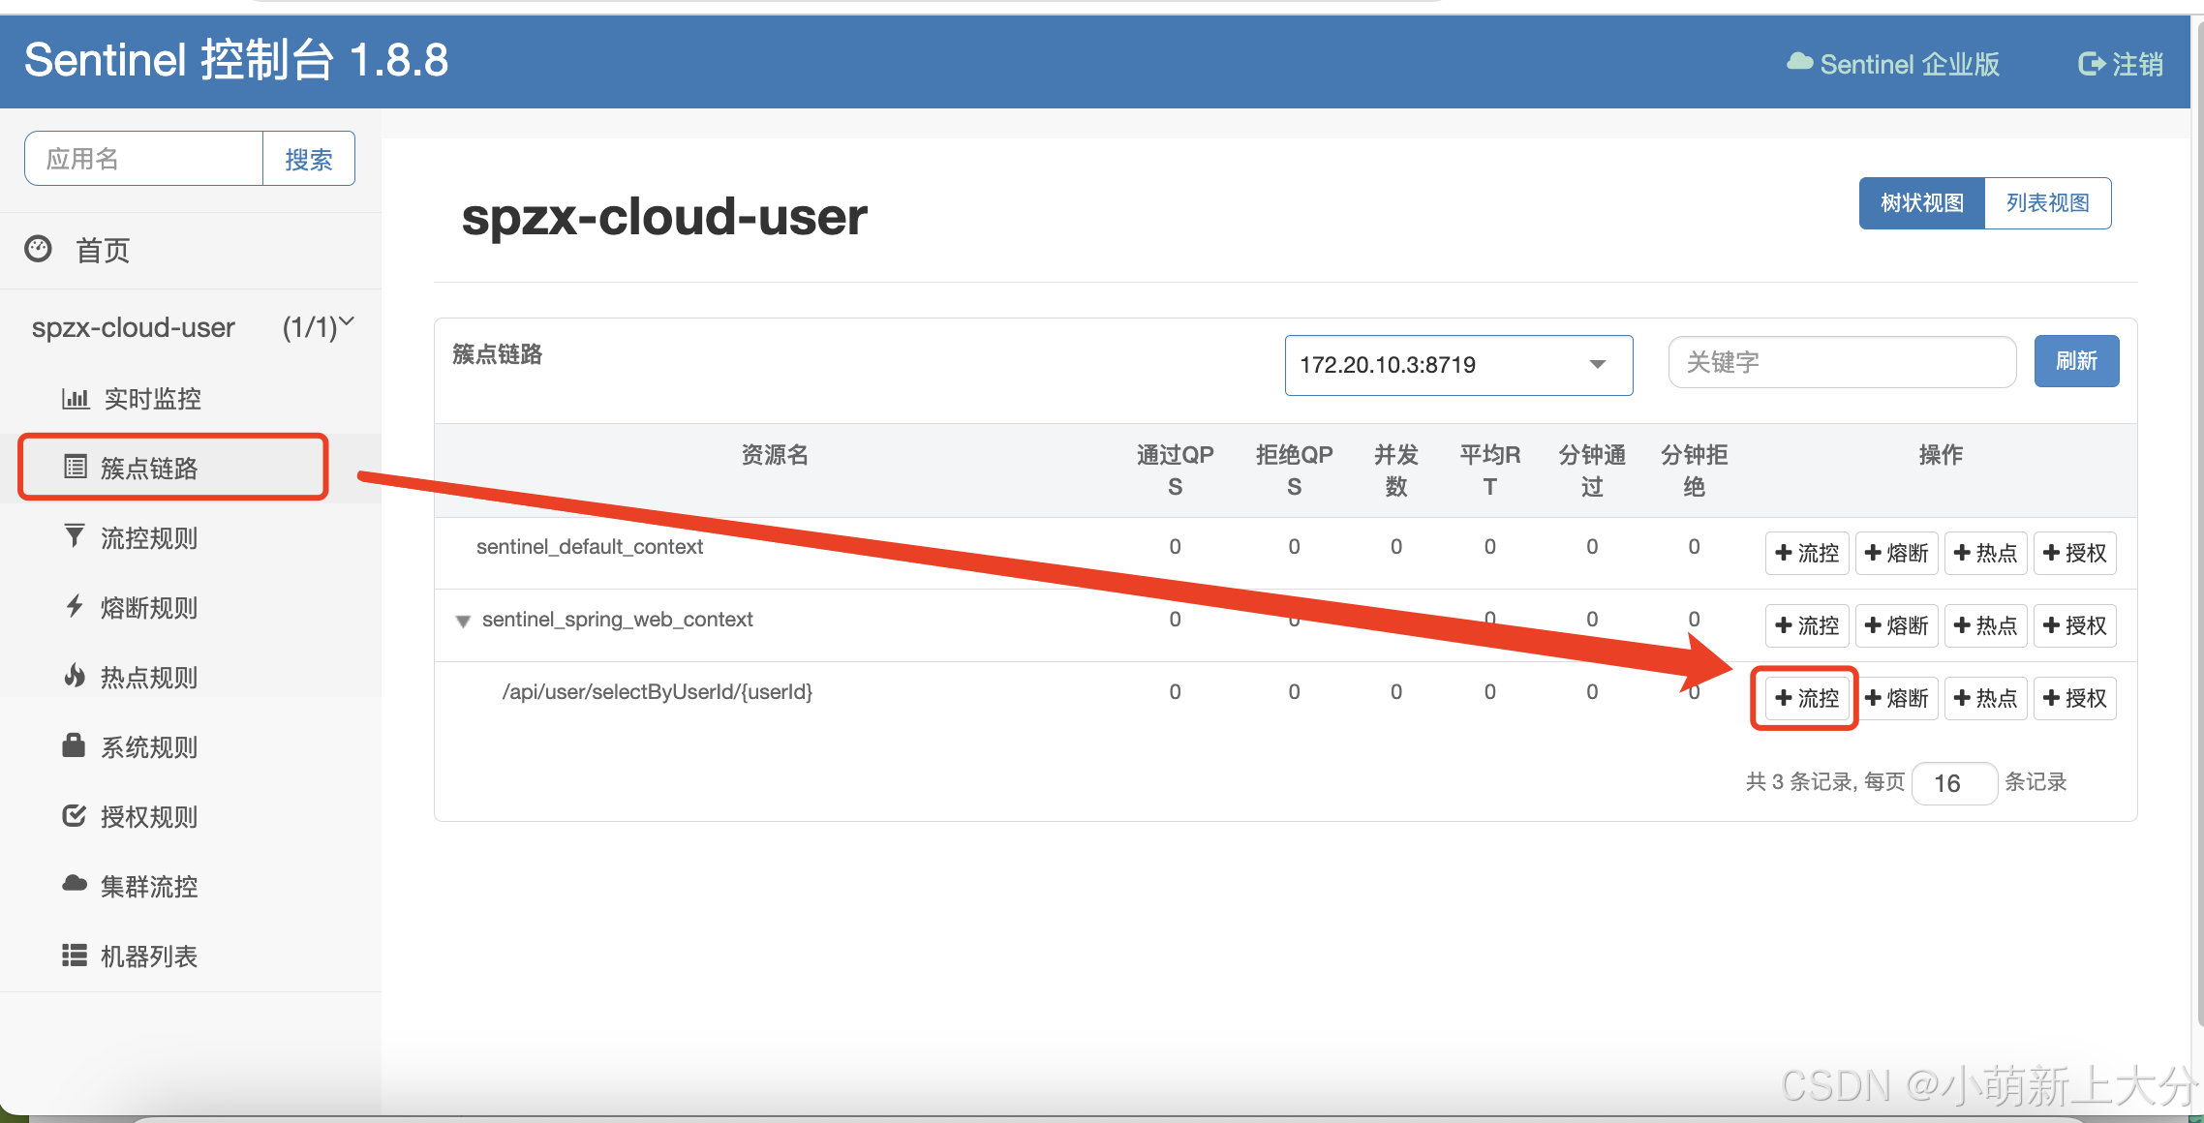Add 流控 rule for /api/user/selectByUserId/{userId}

click(x=1806, y=698)
